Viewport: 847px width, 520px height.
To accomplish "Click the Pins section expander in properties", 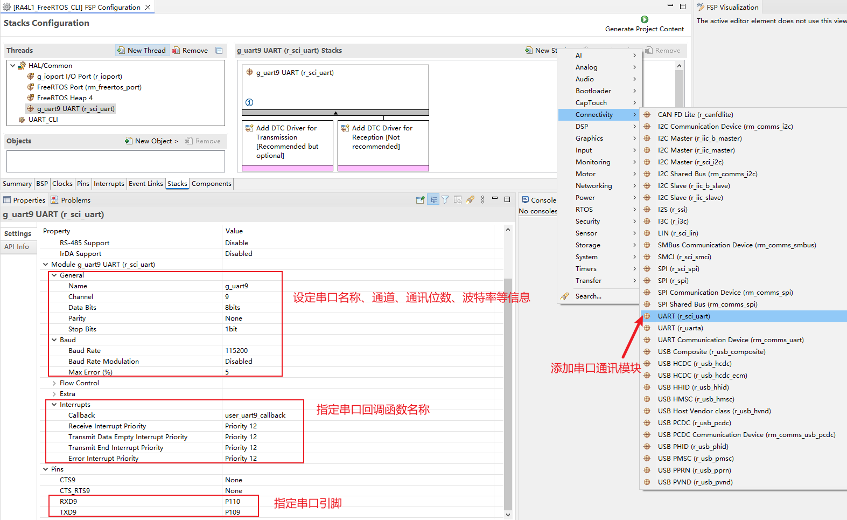I will [x=45, y=469].
